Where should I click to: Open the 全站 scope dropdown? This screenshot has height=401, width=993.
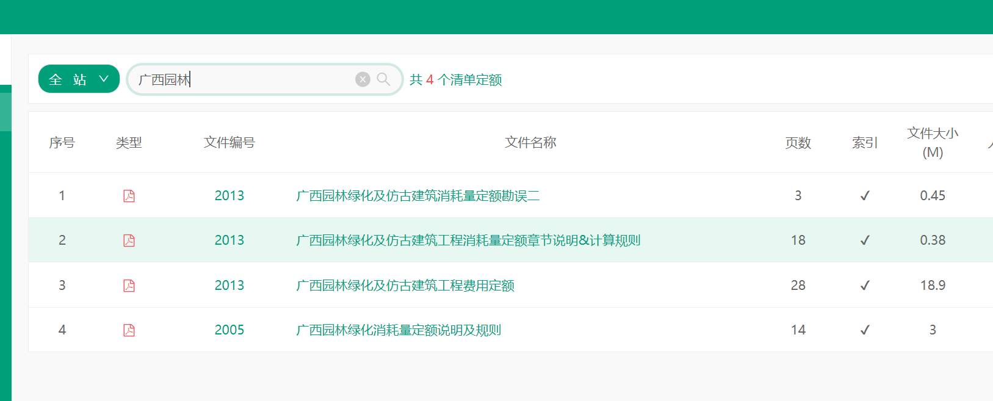[x=79, y=79]
